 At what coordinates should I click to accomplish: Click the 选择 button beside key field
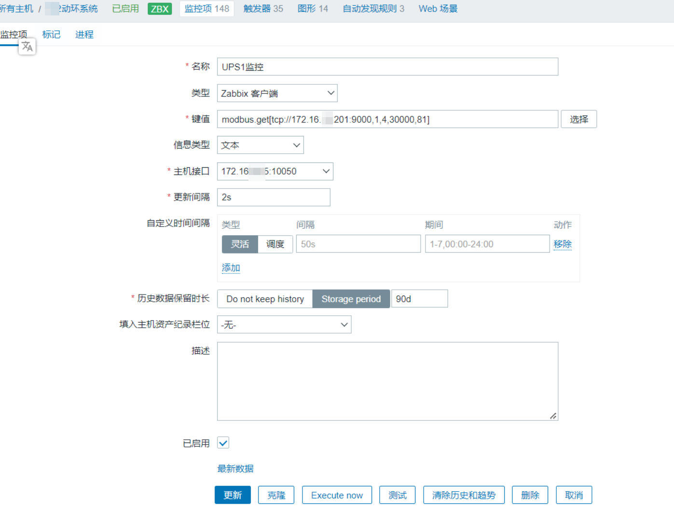(578, 119)
